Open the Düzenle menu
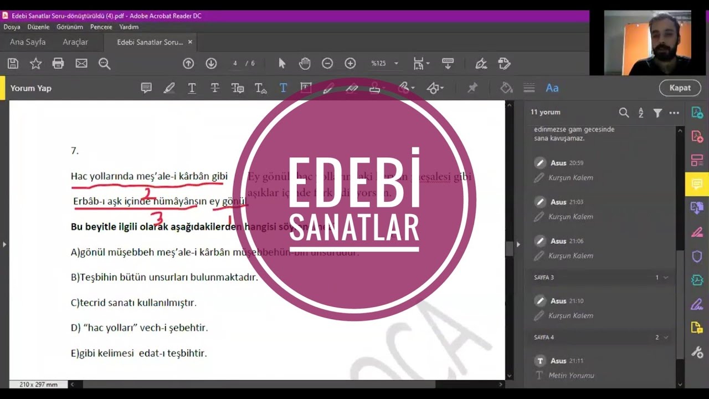Image resolution: width=709 pixels, height=399 pixels. click(x=39, y=27)
